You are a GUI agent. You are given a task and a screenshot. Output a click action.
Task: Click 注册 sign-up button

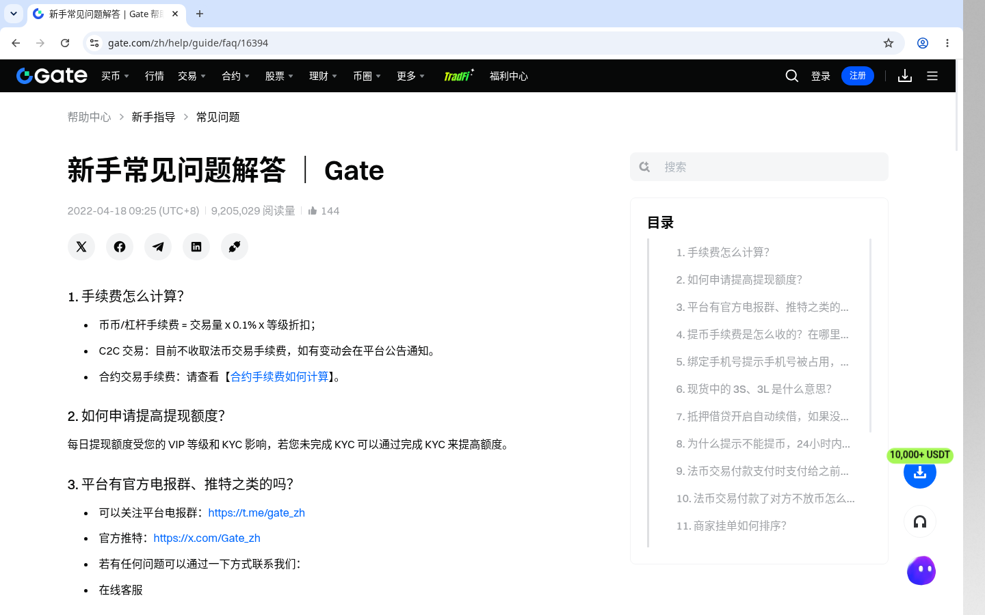(x=858, y=76)
